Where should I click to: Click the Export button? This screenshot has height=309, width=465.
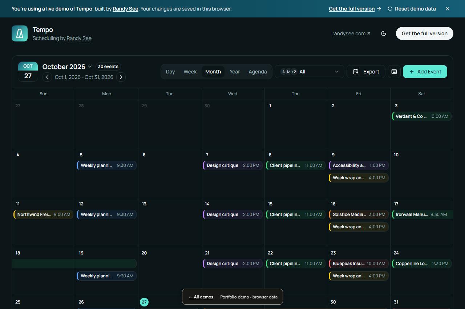[366, 72]
